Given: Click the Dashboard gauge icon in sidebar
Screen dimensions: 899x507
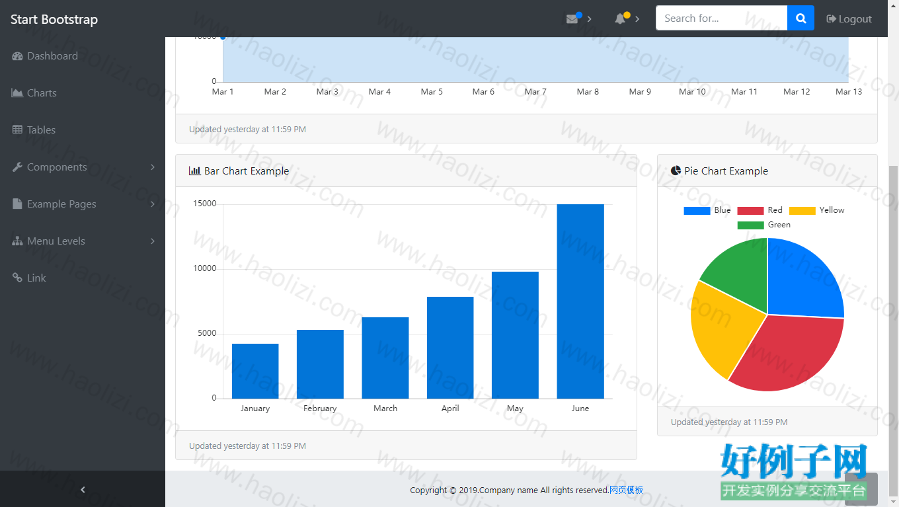Looking at the screenshot, I should (x=18, y=56).
